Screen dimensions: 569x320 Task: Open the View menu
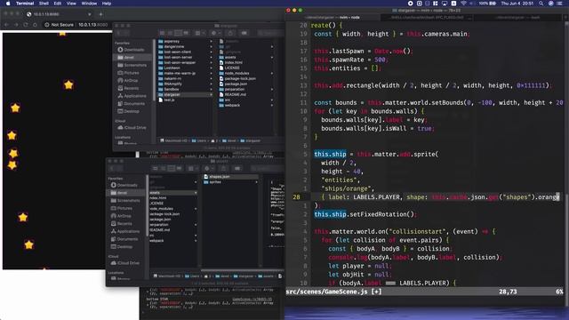[x=71, y=4]
